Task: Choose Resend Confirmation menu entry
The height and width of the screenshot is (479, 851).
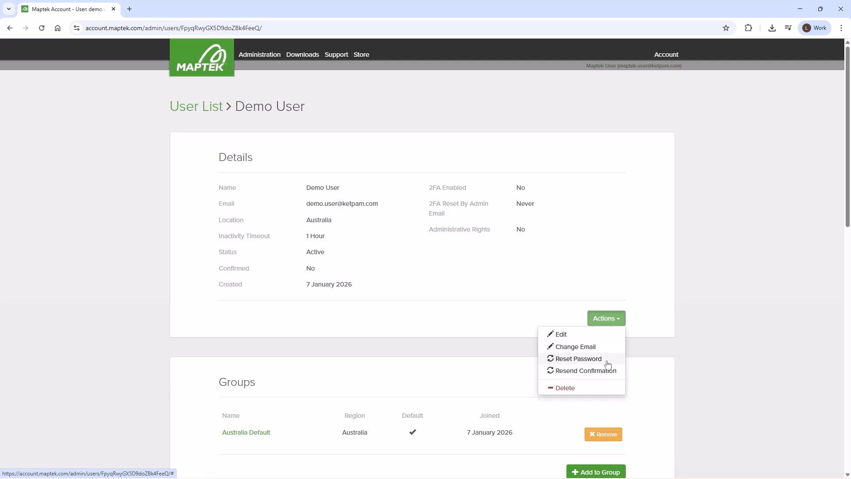Action: (585, 371)
